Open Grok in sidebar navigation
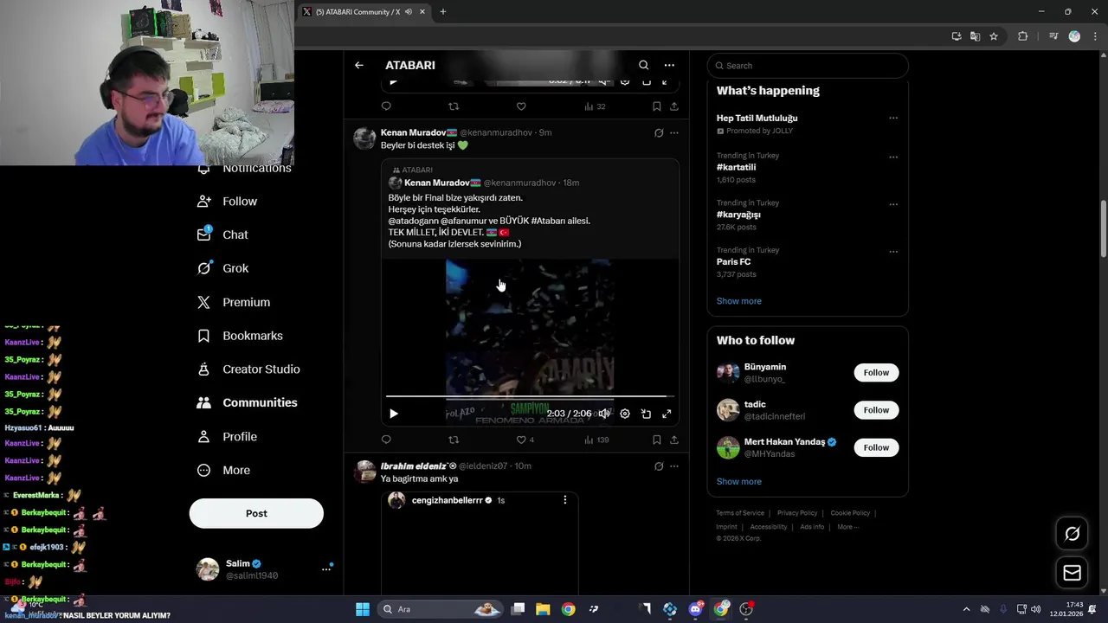1108x623 pixels. (x=223, y=268)
